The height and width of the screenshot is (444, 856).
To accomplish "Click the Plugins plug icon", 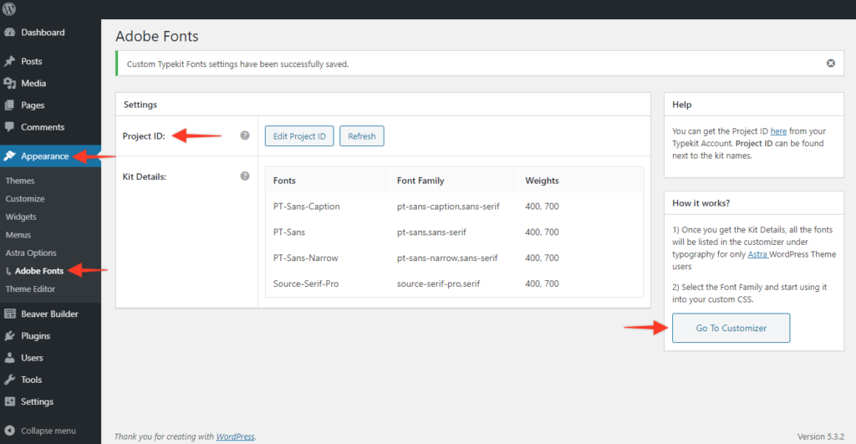I will (10, 336).
